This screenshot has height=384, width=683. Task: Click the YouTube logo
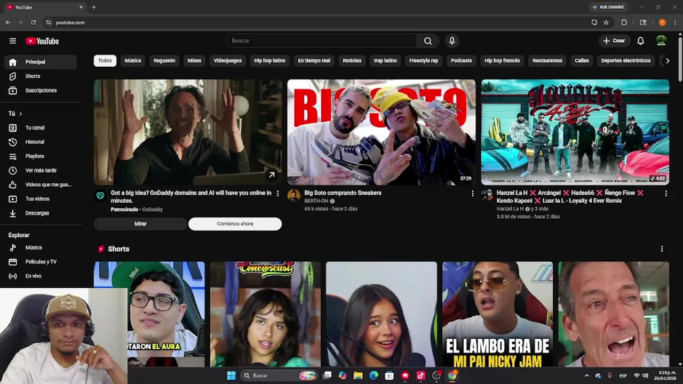click(42, 41)
